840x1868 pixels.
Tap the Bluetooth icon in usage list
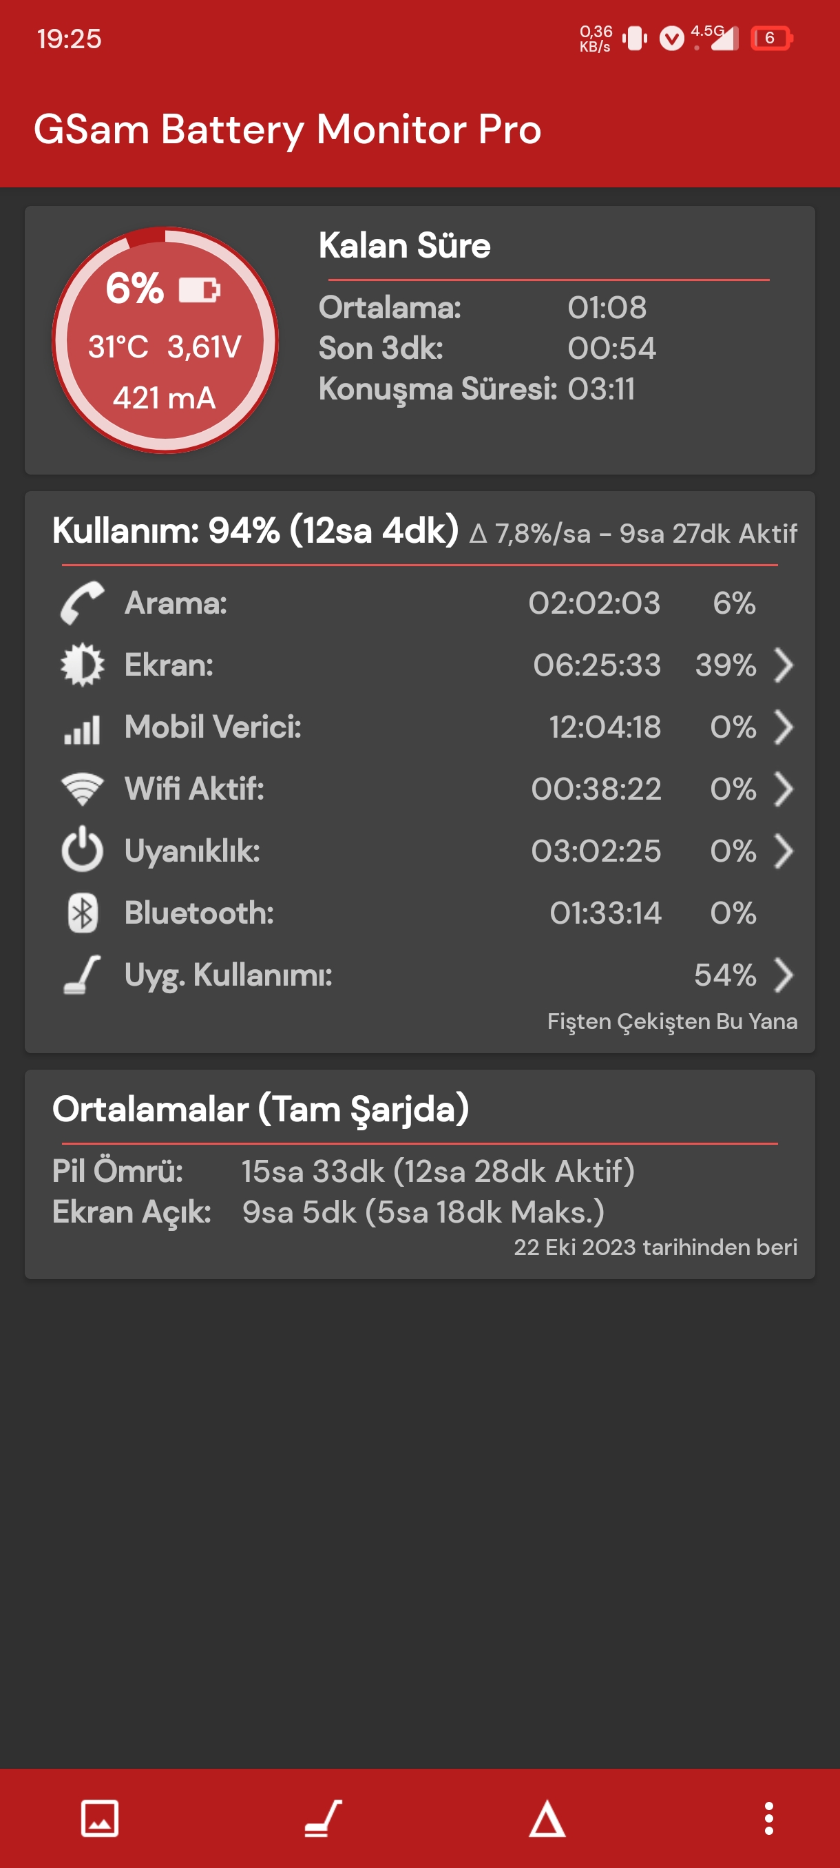[83, 913]
